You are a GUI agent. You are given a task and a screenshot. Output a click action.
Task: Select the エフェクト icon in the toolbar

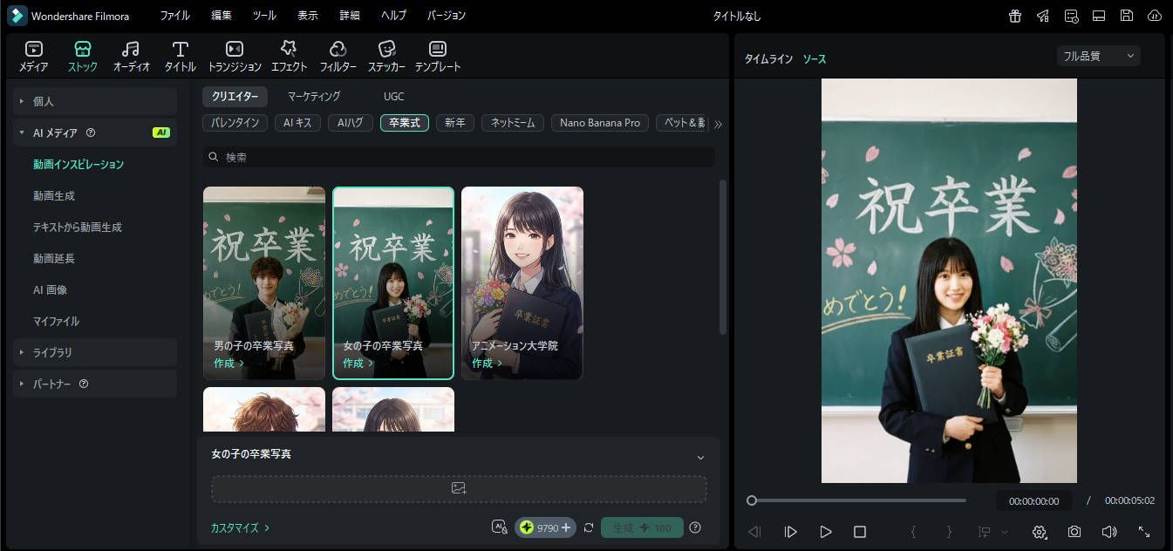[x=289, y=55]
